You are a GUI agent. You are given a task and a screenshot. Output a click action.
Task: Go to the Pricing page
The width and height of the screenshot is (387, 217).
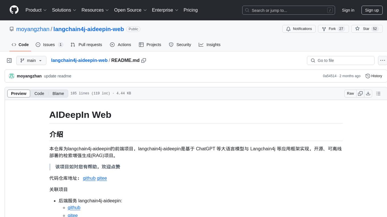pos(191,10)
